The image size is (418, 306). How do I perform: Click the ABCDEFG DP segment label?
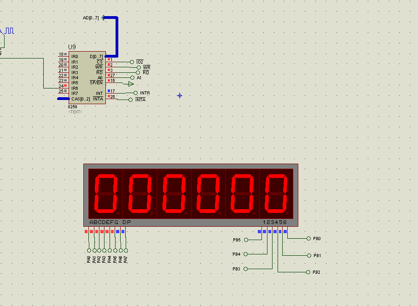pos(110,222)
